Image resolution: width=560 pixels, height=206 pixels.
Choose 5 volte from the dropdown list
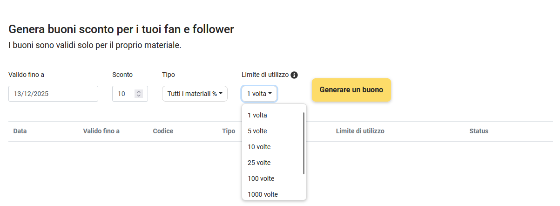pyautogui.click(x=257, y=131)
